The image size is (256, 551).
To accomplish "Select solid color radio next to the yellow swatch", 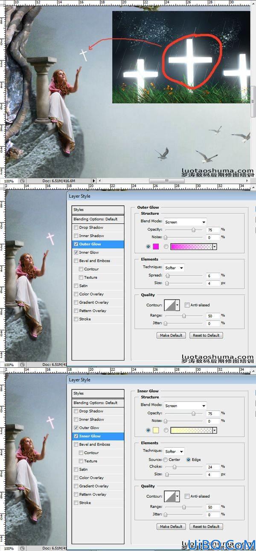I will 148,430.
